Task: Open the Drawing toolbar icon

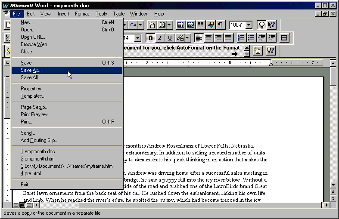Action: pos(210,25)
